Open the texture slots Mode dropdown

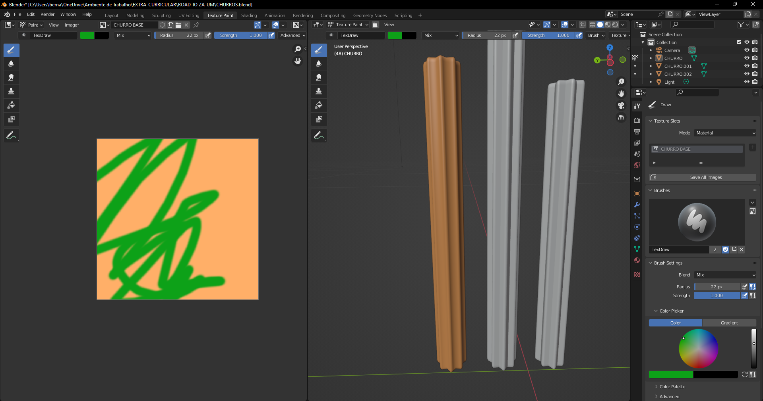(725, 133)
